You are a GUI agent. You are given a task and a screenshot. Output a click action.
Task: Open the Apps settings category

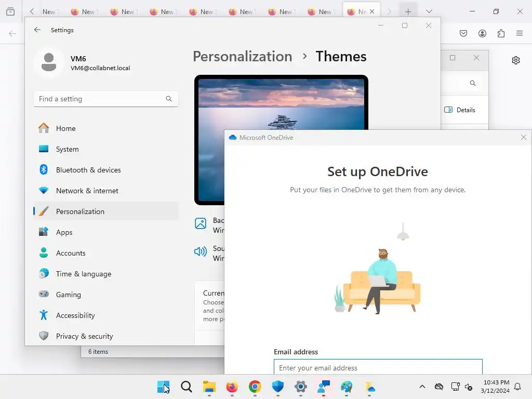coord(105,232)
